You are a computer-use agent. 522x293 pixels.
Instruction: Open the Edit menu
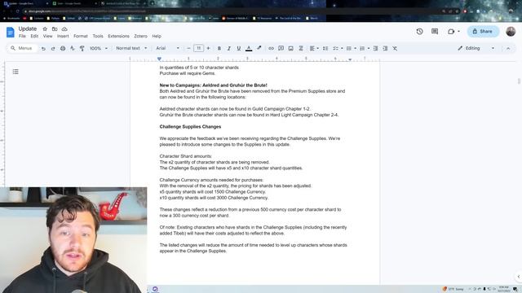tap(34, 36)
